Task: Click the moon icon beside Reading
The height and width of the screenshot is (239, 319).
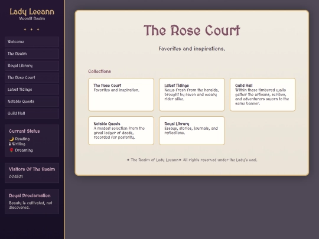Action: (11, 139)
